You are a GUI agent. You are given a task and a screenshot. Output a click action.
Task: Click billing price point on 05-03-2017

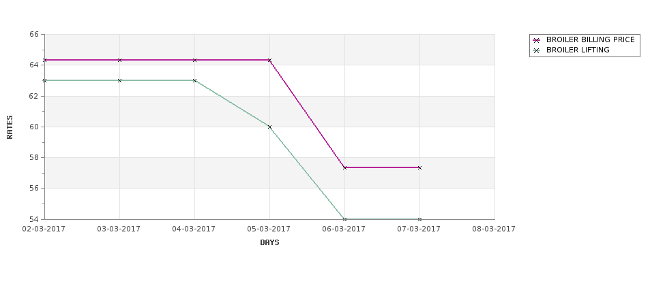point(269,60)
